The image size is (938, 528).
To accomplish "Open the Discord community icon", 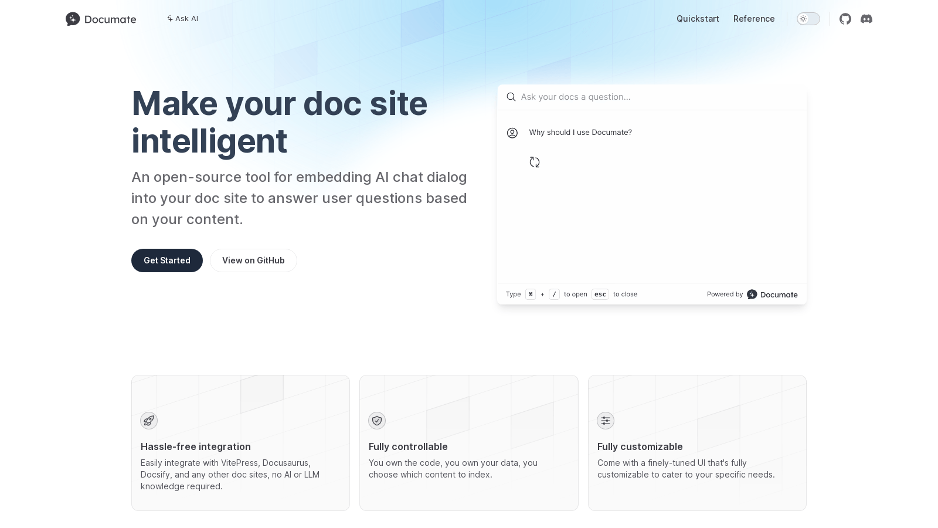I will pyautogui.click(x=866, y=19).
